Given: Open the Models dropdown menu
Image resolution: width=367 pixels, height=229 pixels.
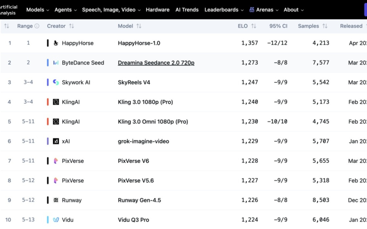Looking at the screenshot, I should 38,10.
